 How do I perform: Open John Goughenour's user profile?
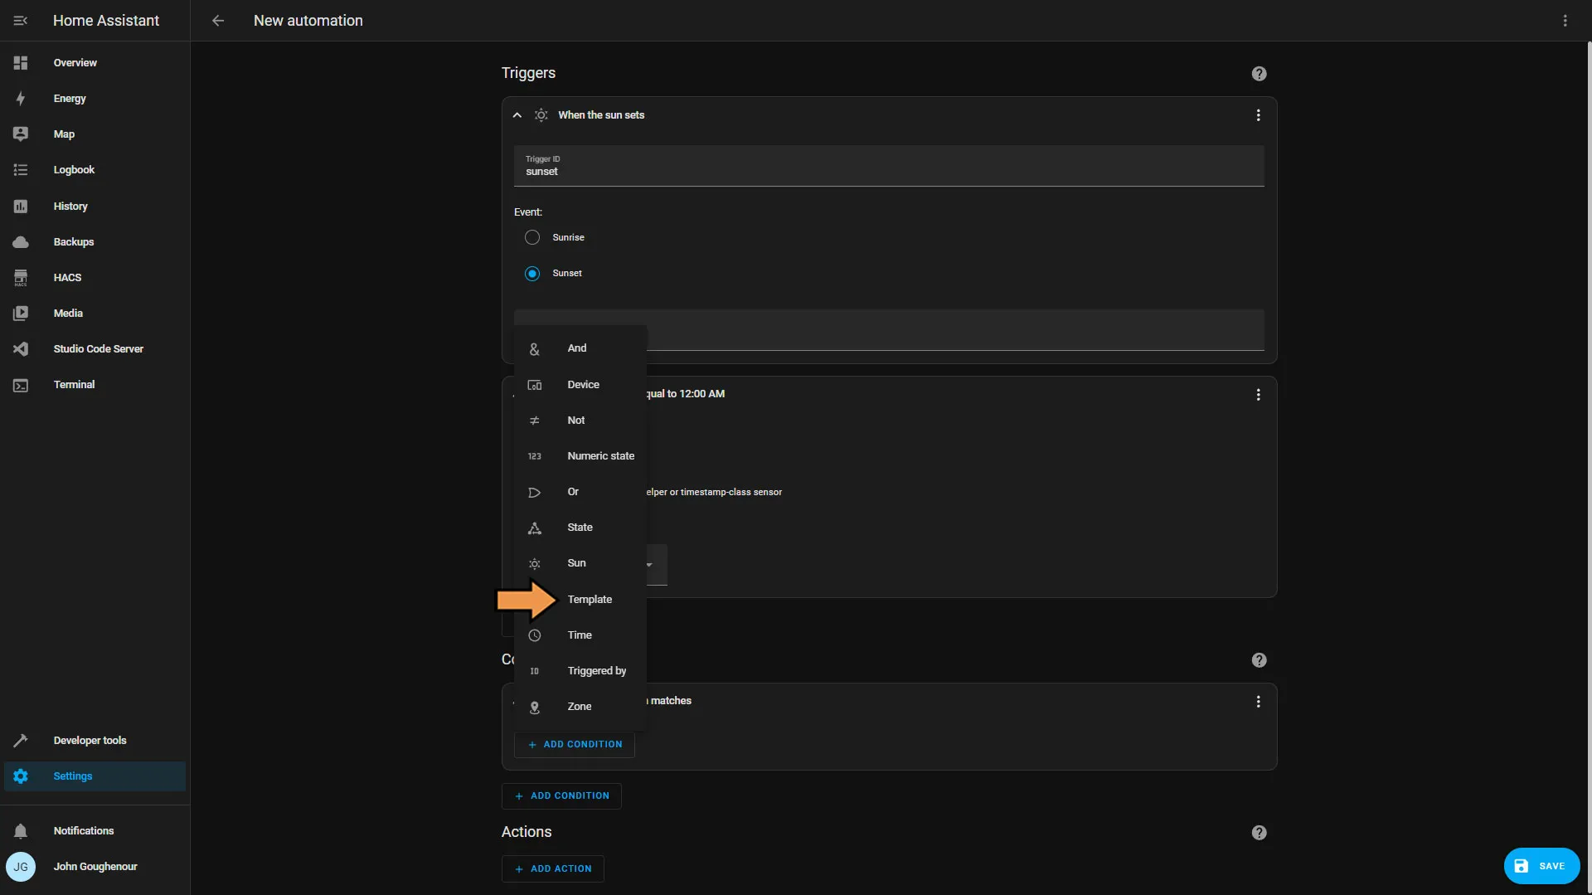tap(95, 867)
